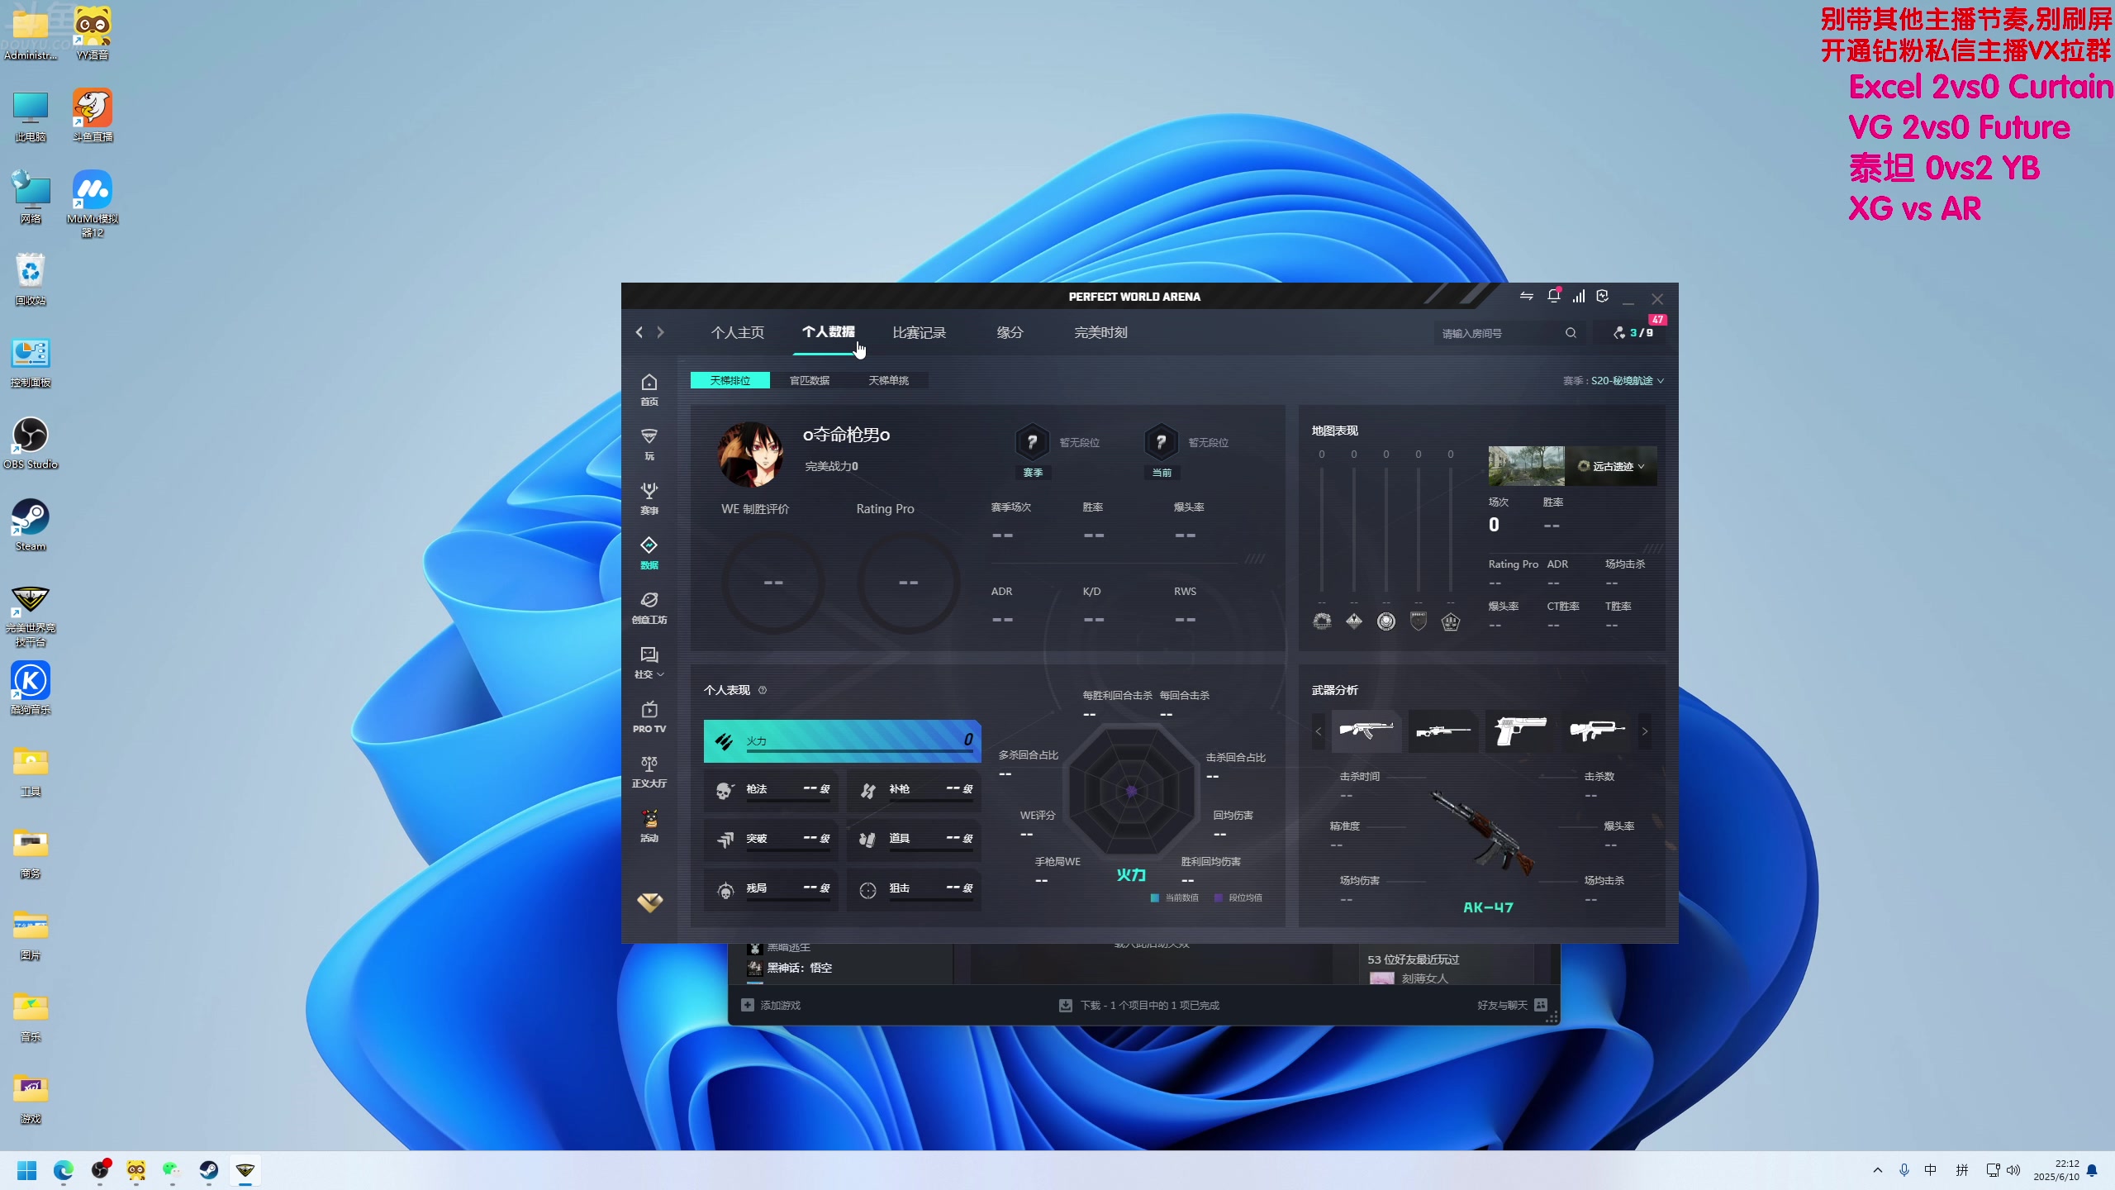
Task: Click the network signal bars icon
Action: 1579,296
